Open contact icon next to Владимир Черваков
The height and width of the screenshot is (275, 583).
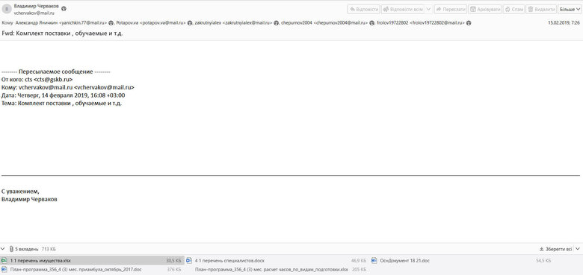coord(64,8)
